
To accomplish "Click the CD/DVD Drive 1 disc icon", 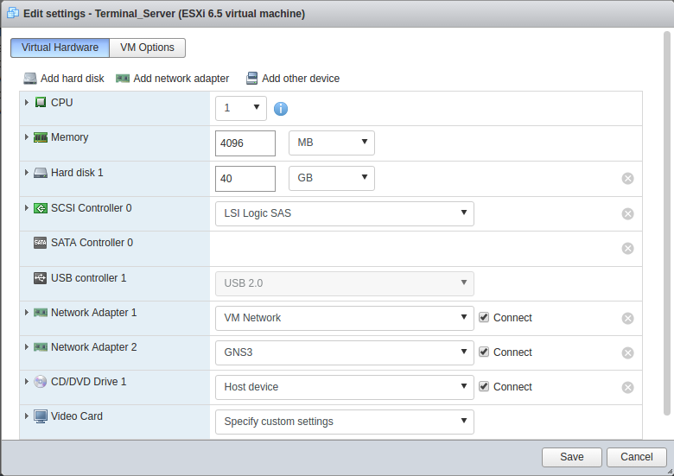I will click(x=40, y=382).
